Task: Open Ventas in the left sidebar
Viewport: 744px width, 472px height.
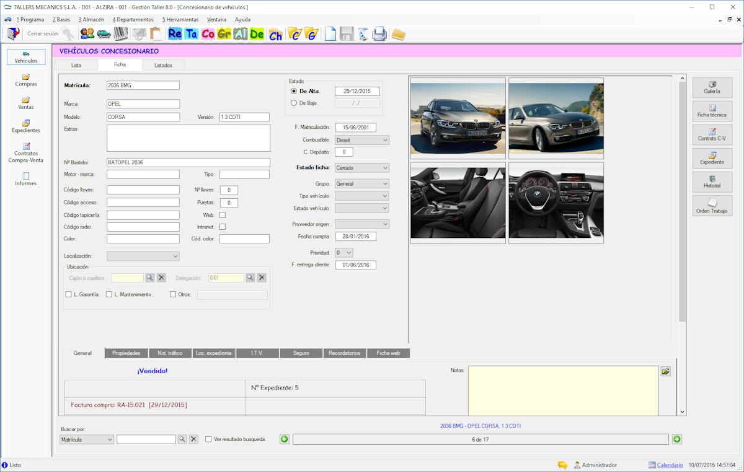Action: click(26, 103)
